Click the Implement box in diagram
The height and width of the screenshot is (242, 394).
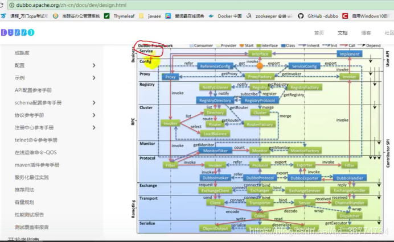tap(349, 54)
